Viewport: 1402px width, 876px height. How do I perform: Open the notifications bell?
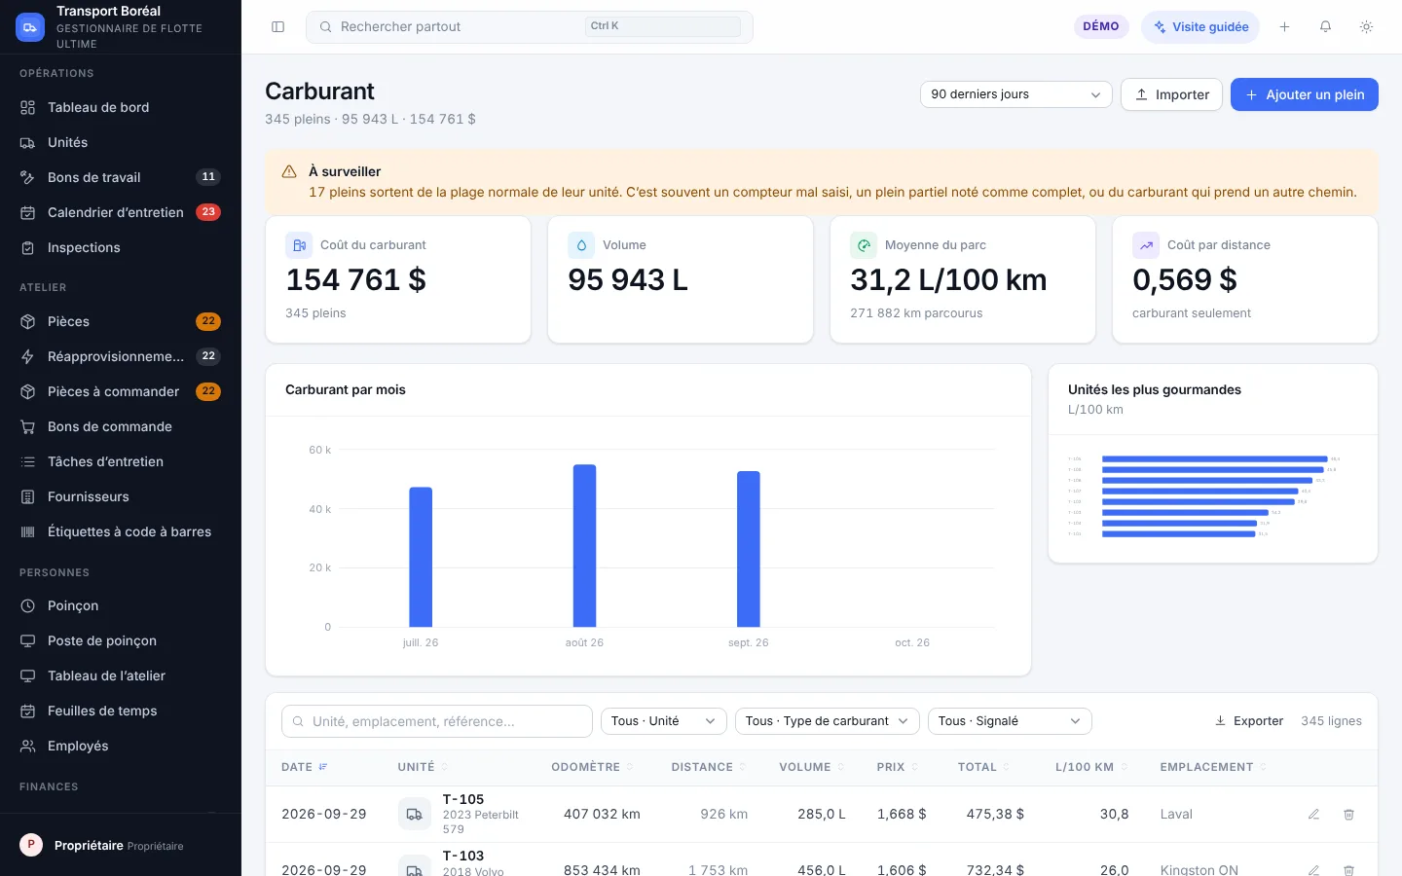click(1325, 27)
